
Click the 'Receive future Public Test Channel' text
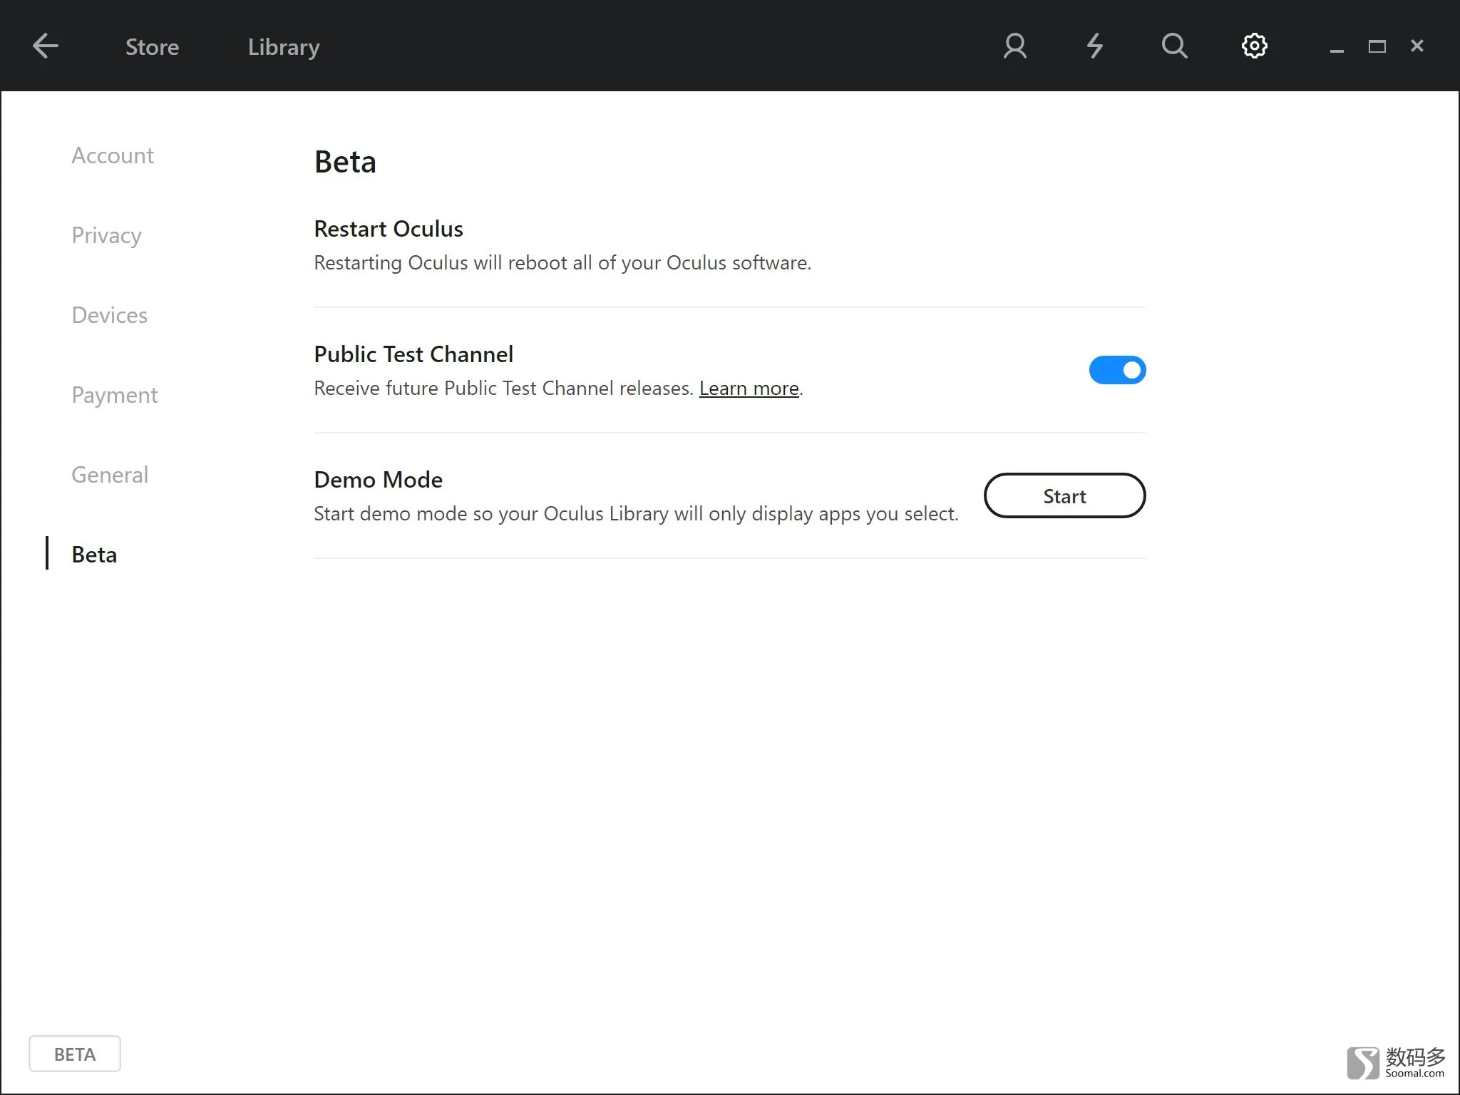coord(503,389)
